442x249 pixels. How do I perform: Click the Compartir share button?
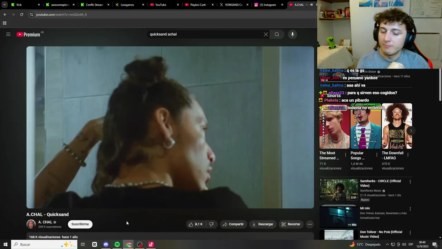click(x=233, y=224)
